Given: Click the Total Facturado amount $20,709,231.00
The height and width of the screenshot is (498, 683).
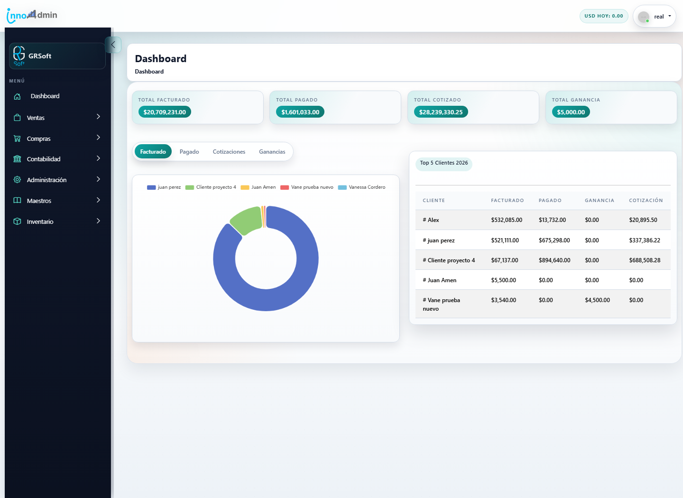Looking at the screenshot, I should click(x=165, y=112).
